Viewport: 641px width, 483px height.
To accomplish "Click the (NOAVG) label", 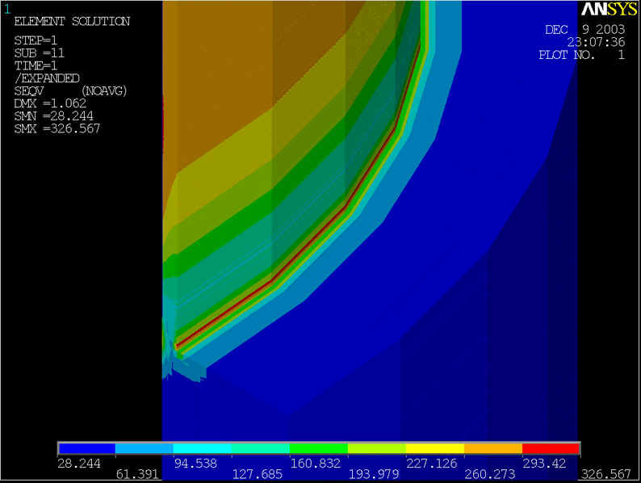I will 105,90.
